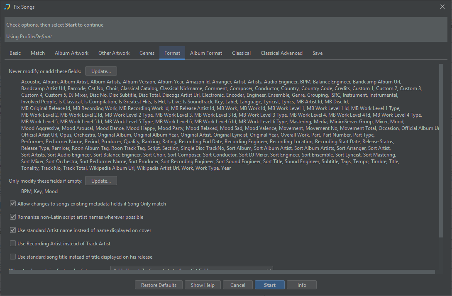Open the Album Format tab

[x=206, y=53]
